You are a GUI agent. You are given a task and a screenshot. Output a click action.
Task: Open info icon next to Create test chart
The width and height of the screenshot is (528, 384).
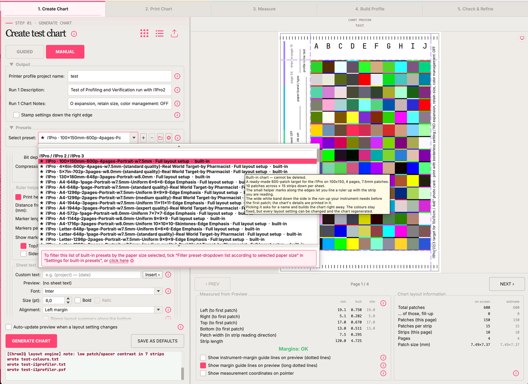tap(74, 34)
